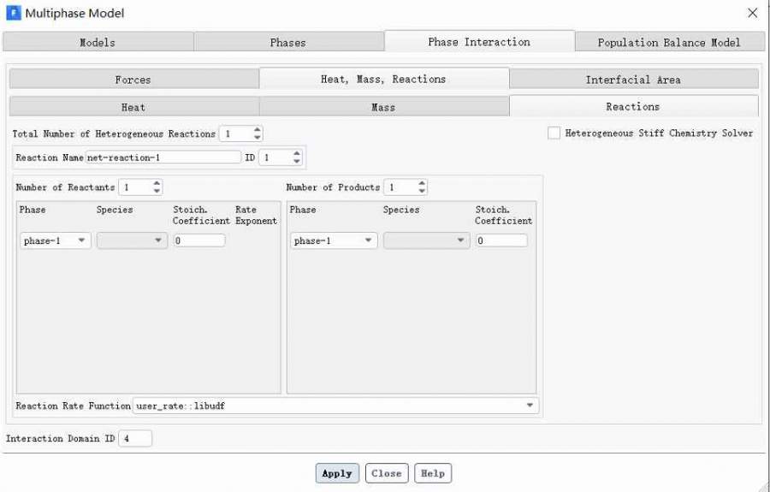Open the product Species dropdown
The width and height of the screenshot is (770, 492).
click(426, 240)
